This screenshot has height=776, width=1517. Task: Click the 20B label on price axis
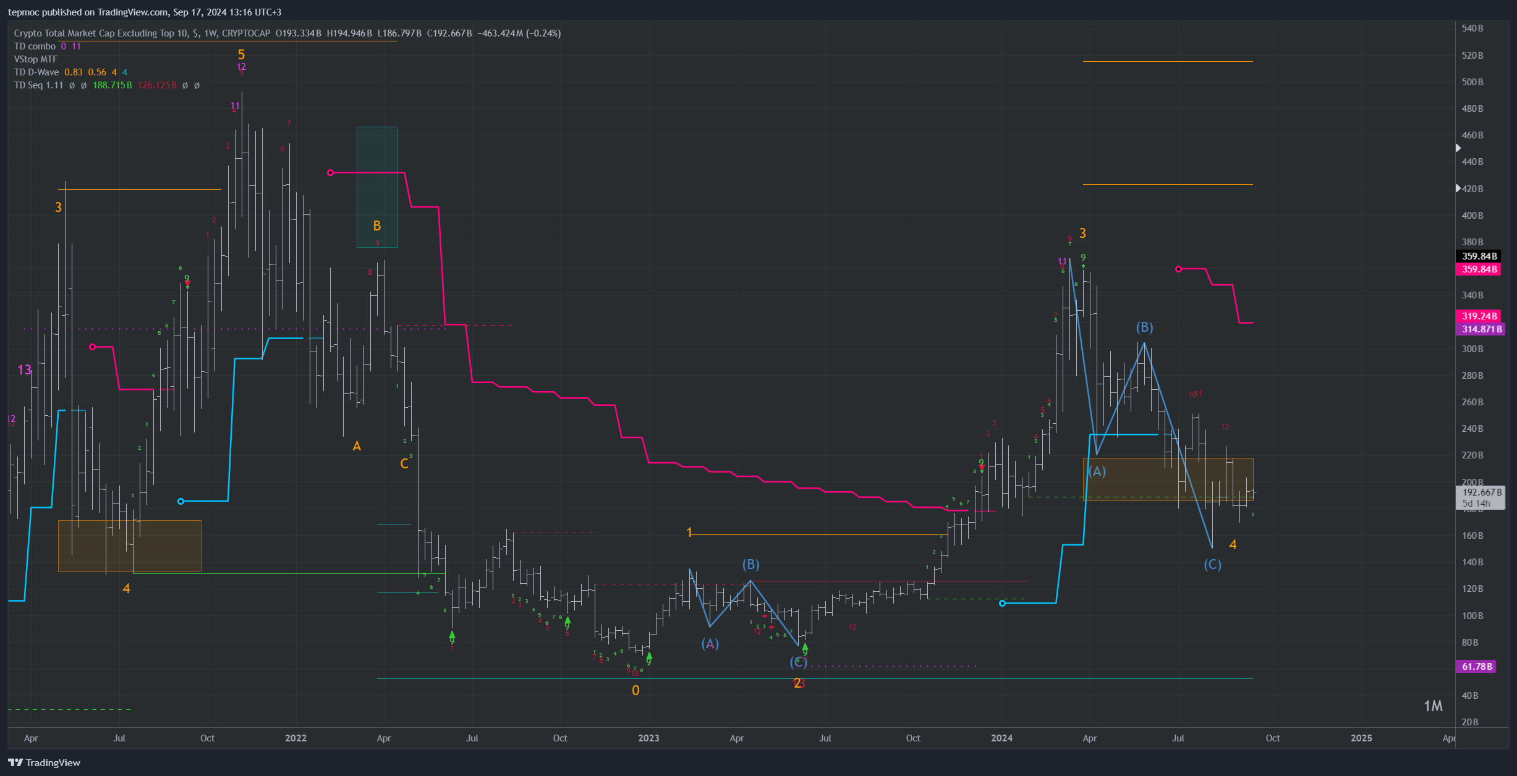click(1470, 722)
